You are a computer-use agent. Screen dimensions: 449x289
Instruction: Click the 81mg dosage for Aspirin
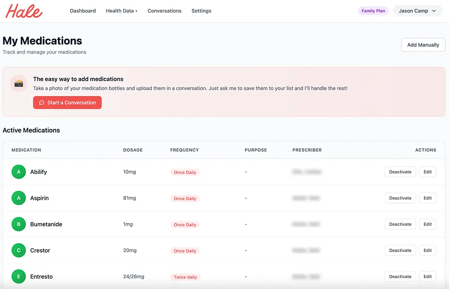(129, 198)
